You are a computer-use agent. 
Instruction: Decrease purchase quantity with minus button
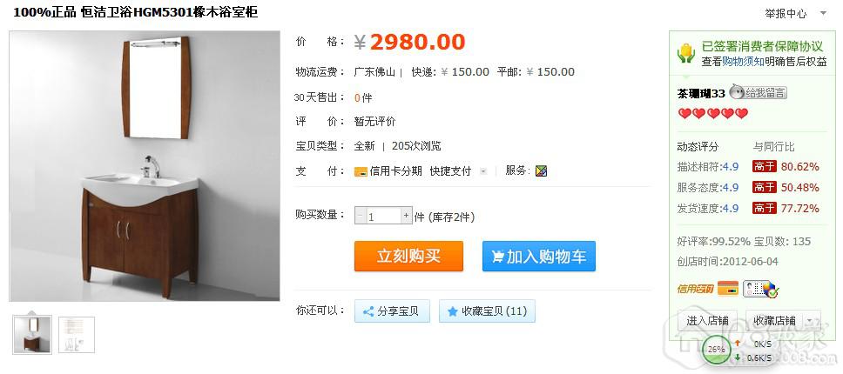coord(360,217)
